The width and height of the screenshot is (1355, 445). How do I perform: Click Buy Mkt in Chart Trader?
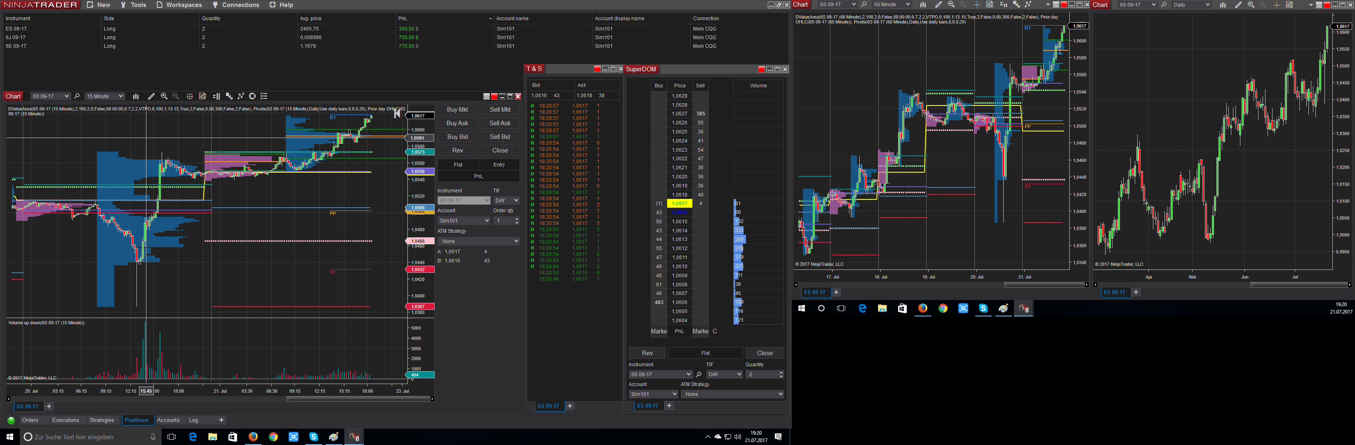click(457, 109)
